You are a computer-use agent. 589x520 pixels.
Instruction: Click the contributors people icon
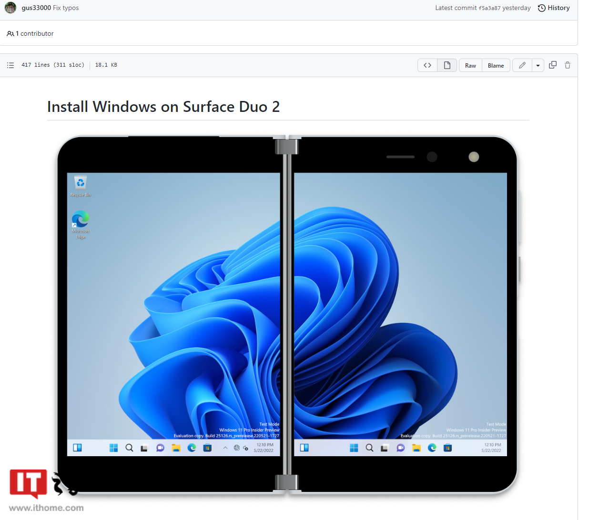coord(10,33)
